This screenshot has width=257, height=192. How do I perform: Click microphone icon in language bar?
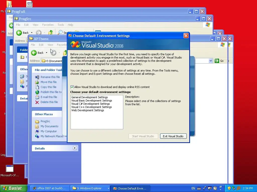(204, 188)
